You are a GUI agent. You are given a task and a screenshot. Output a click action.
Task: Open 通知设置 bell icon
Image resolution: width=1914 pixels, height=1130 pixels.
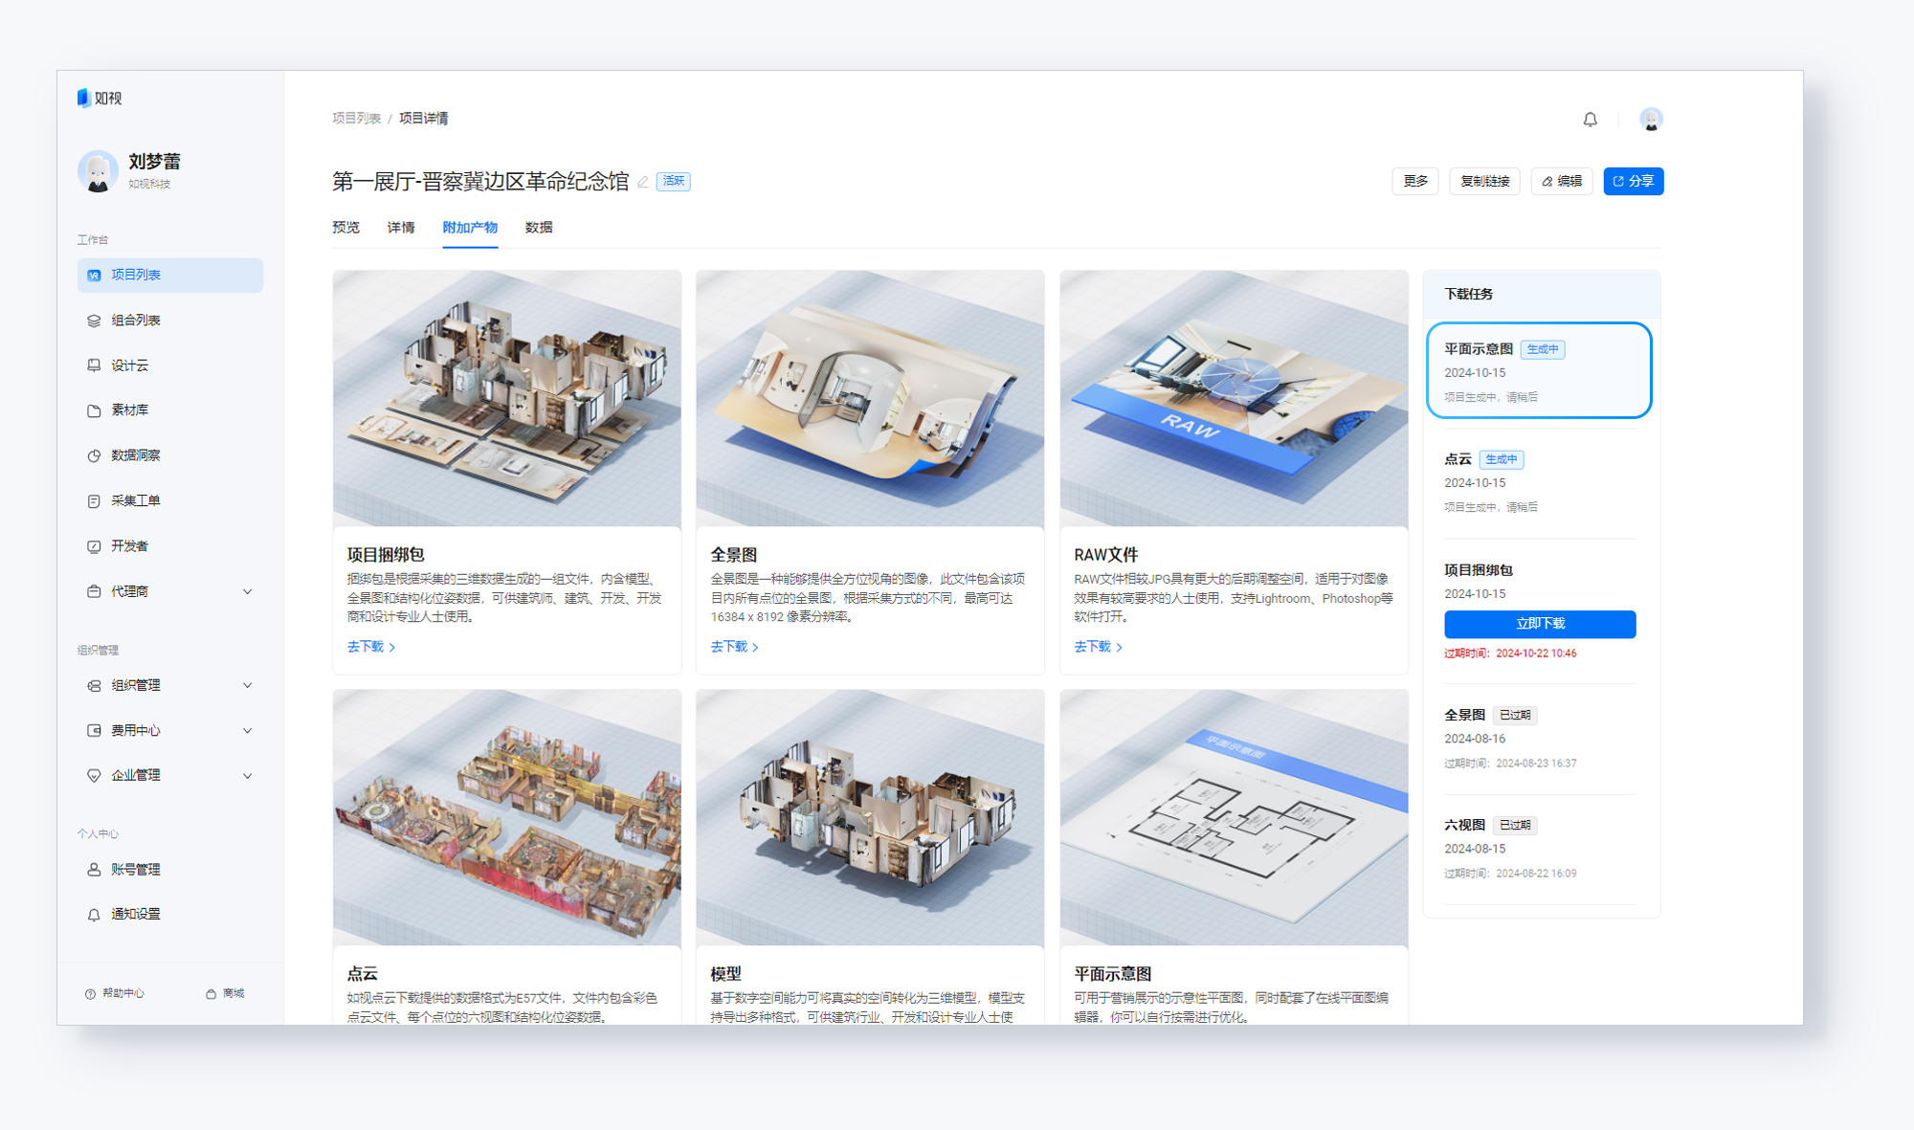click(x=94, y=915)
